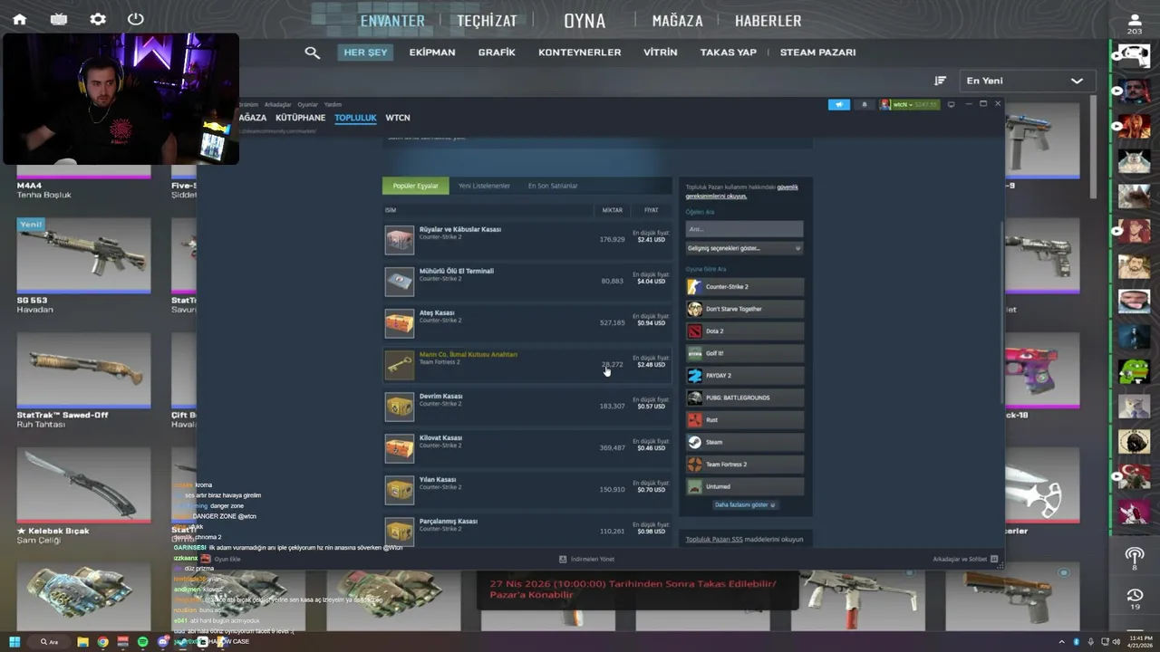Open Mann Co. İkmal Kutusu Anahtarı listing
Screen dimensions: 1160x652
pyautogui.click(x=526, y=365)
